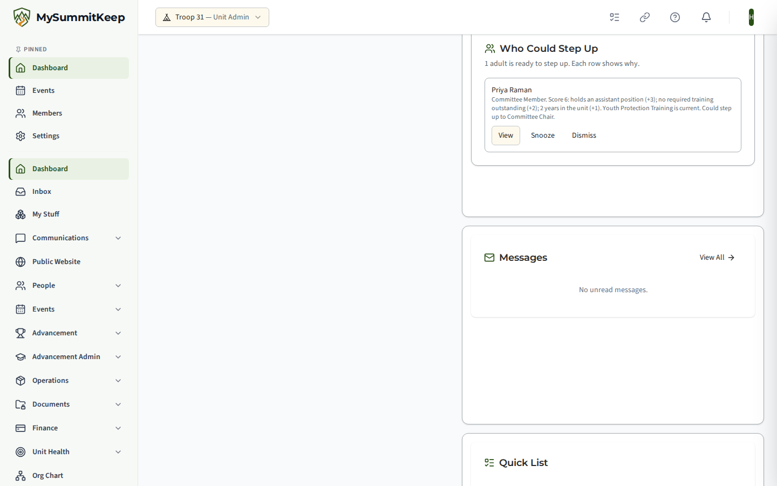
Task: View Priya Raman's details
Action: (506, 136)
